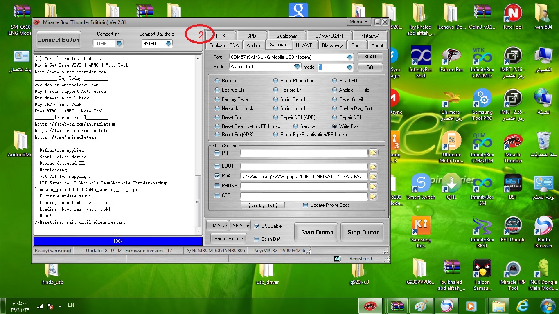Image resolution: width=559 pixels, height=314 pixels.
Task: Open Miracle Thunder desktop shortcut
Action: coord(513,147)
